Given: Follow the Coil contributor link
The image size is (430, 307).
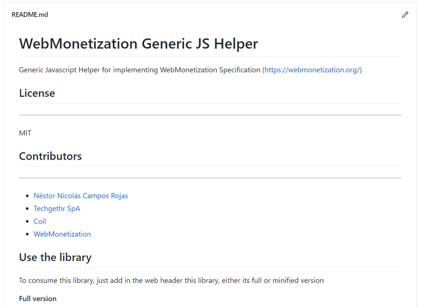Looking at the screenshot, I should [x=40, y=221].
